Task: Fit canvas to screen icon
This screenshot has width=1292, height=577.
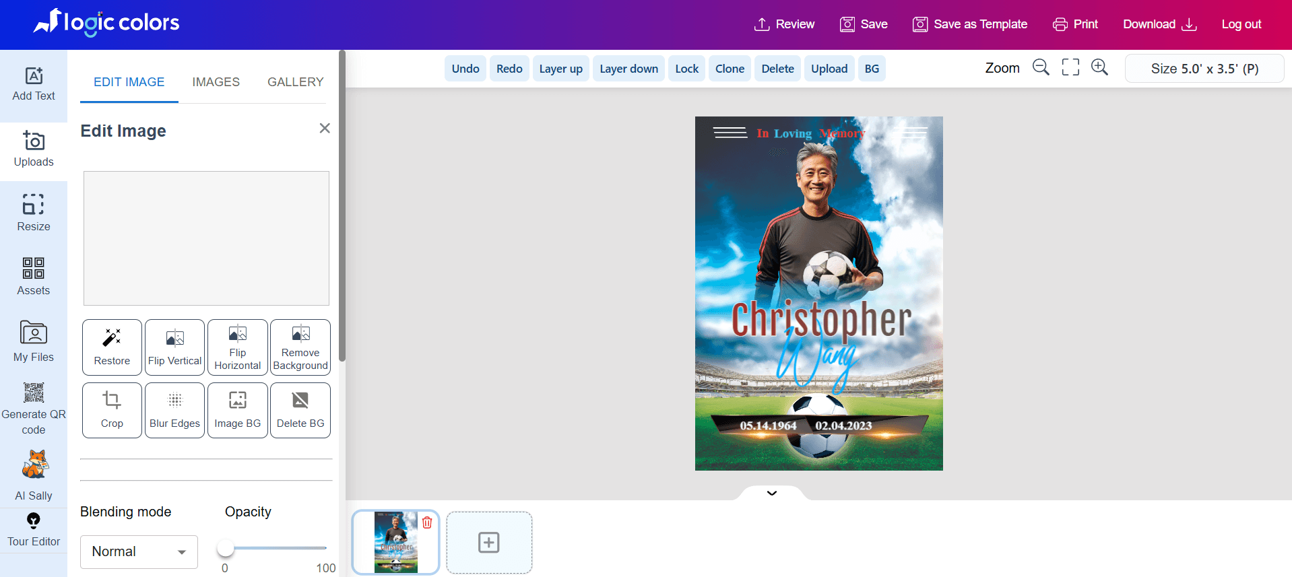Action: (1070, 67)
